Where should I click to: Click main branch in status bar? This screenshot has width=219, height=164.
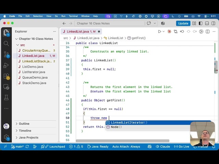point(17,147)
